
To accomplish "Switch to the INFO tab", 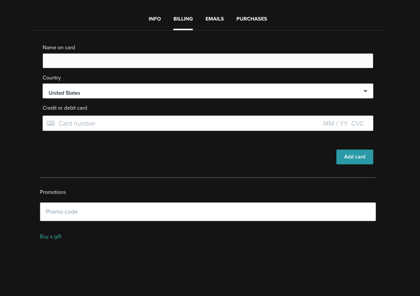I will tap(155, 19).
